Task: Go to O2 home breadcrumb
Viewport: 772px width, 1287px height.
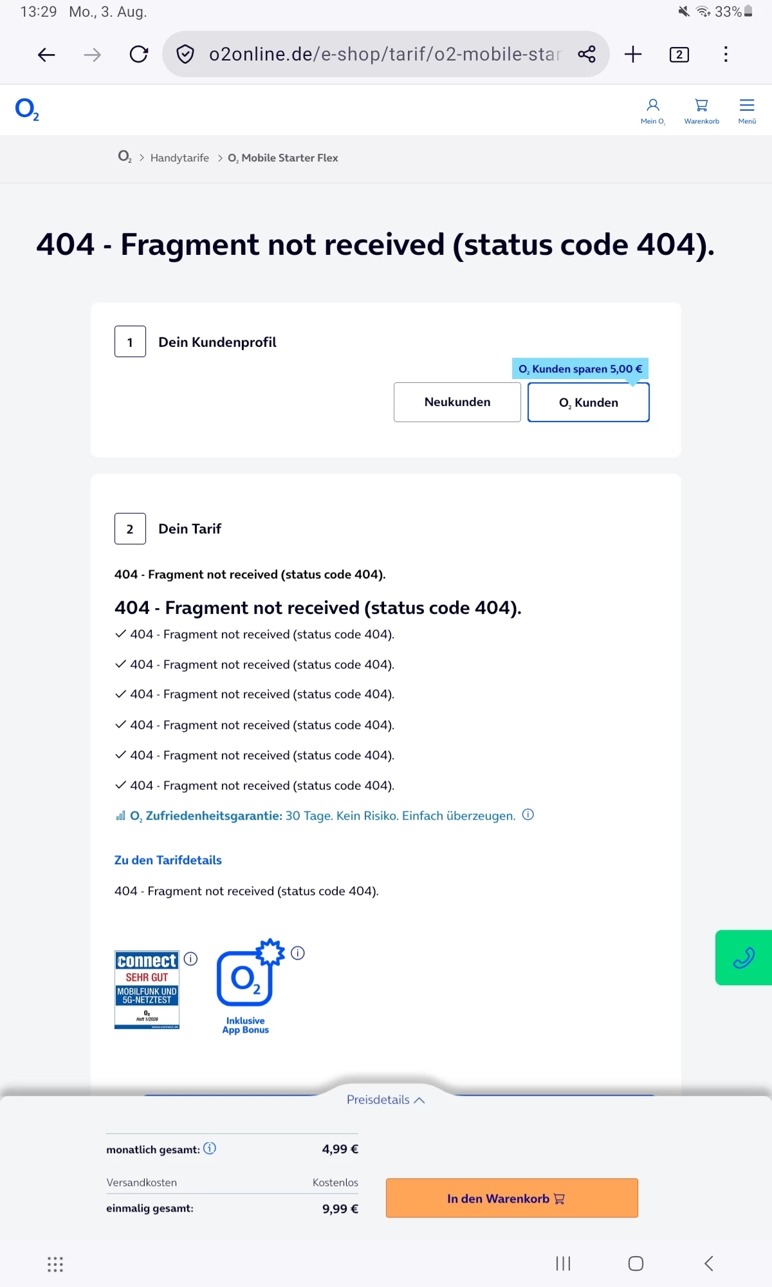Action: 125,157
